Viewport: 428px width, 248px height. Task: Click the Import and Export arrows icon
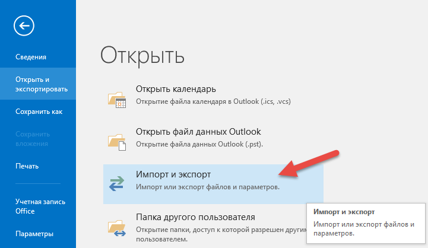click(x=116, y=183)
